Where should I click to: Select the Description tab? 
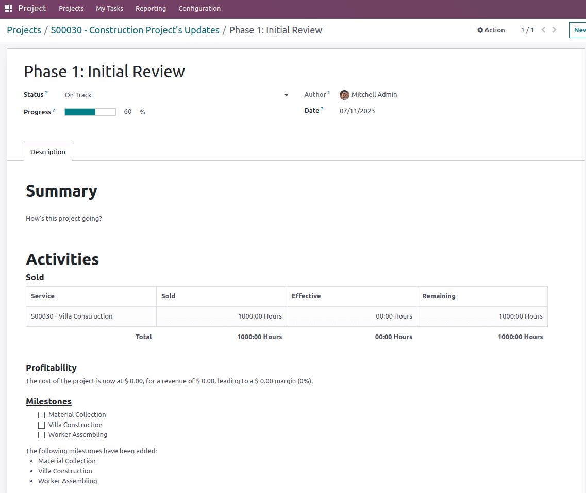48,152
